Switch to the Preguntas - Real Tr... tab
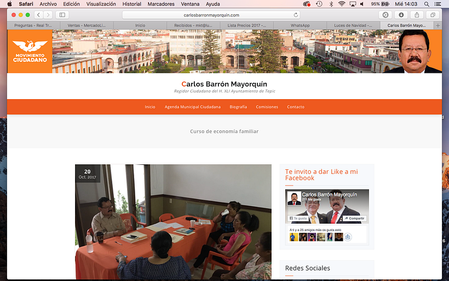This screenshot has height=281, width=449. (x=33, y=26)
